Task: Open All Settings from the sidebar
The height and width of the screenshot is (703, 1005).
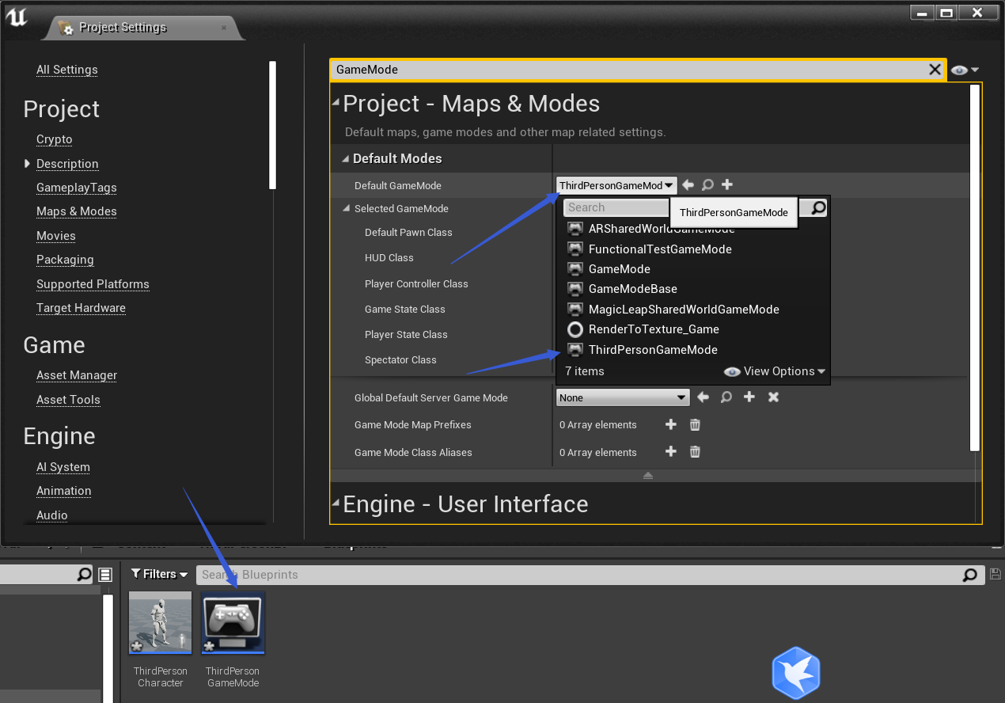Action: tap(66, 70)
